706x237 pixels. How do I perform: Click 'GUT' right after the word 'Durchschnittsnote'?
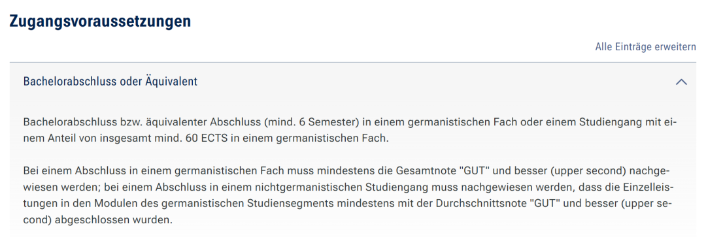pyautogui.click(x=535, y=204)
